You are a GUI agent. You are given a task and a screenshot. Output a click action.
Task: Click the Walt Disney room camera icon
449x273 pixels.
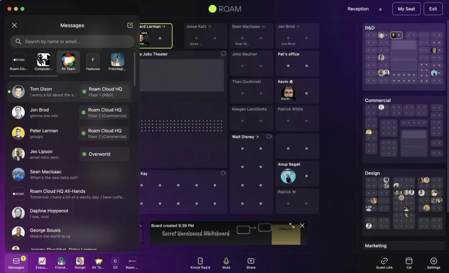[269, 136]
